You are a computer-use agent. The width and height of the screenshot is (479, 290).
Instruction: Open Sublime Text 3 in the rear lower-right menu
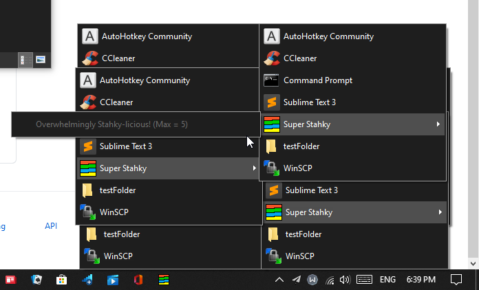(x=355, y=190)
